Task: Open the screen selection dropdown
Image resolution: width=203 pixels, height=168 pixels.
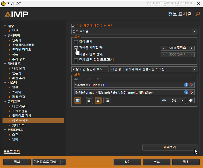Action: click(154, 69)
